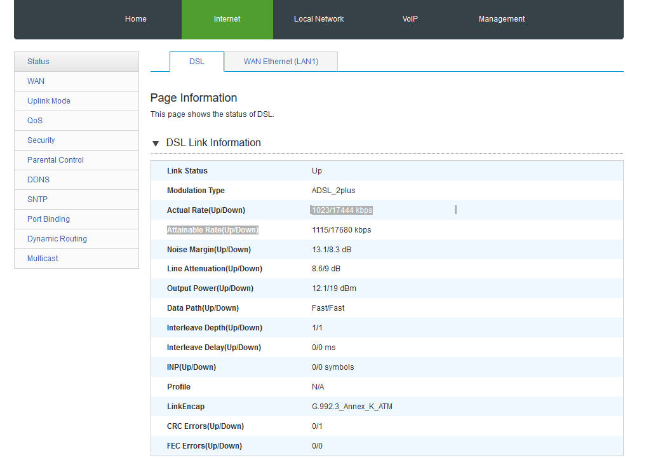Click the Profile value N/A

318,387
